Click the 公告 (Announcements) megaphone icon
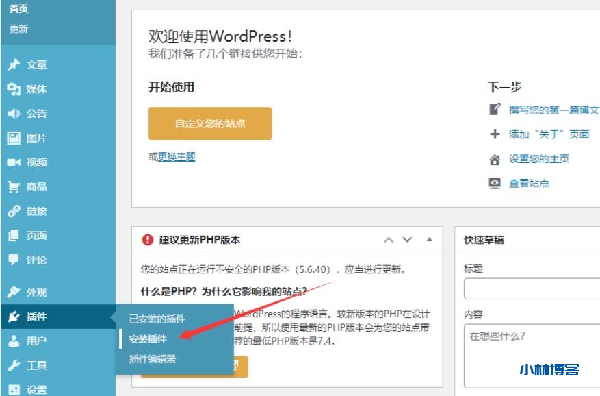Screen dimensions: 600x396 (x=15, y=114)
